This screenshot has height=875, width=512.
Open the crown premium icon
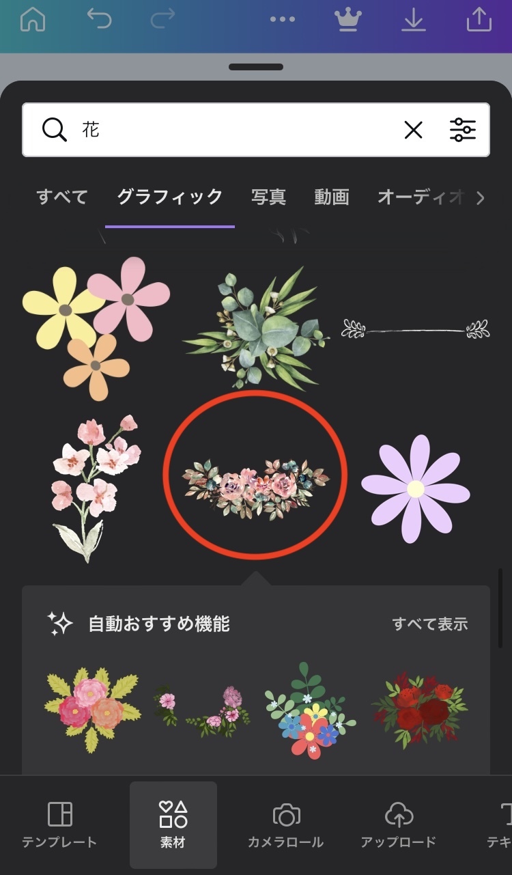click(348, 20)
